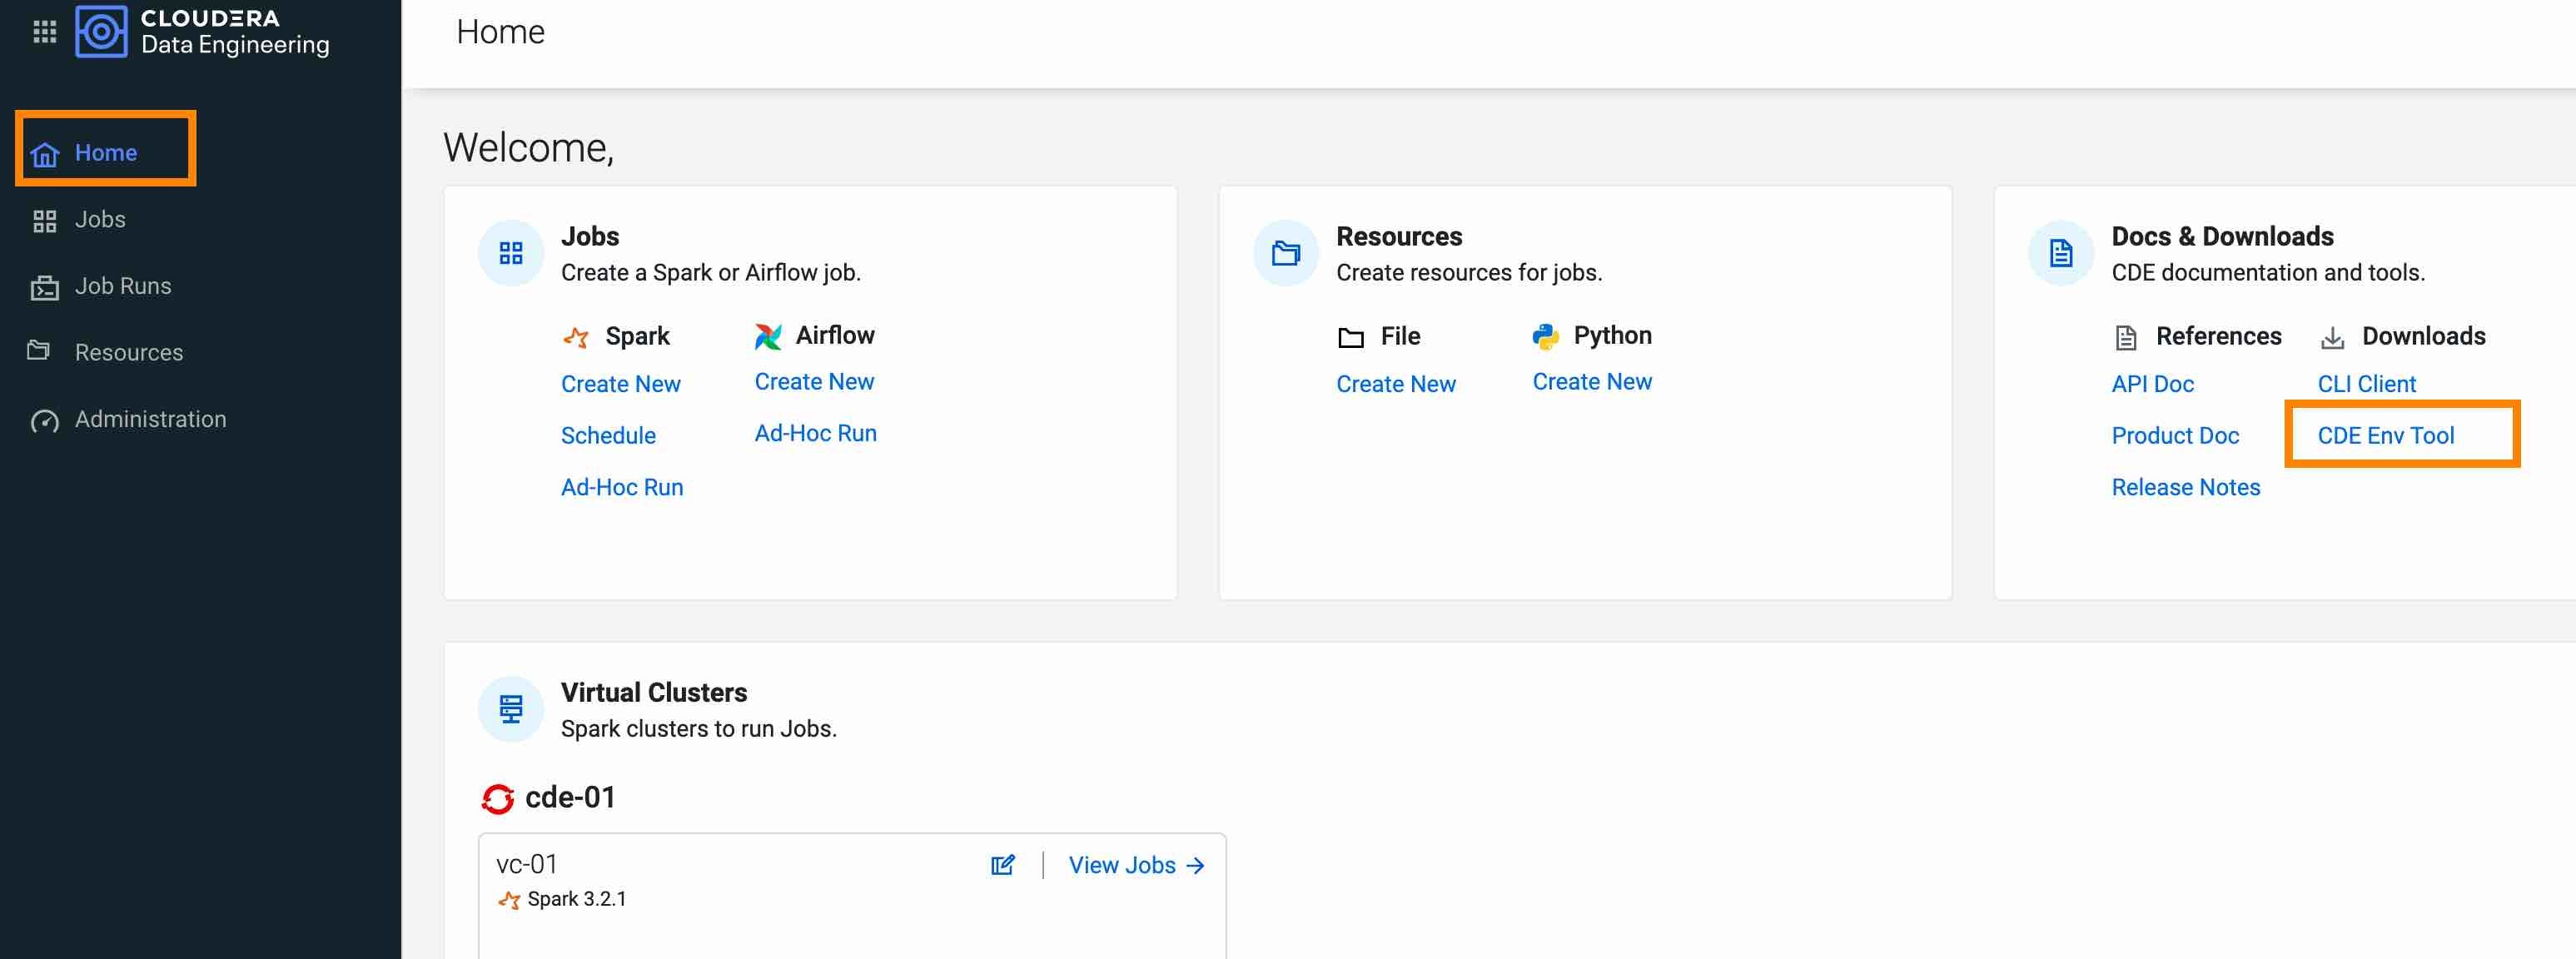
Task: Open Resources in the left sidebar
Action: 128,352
